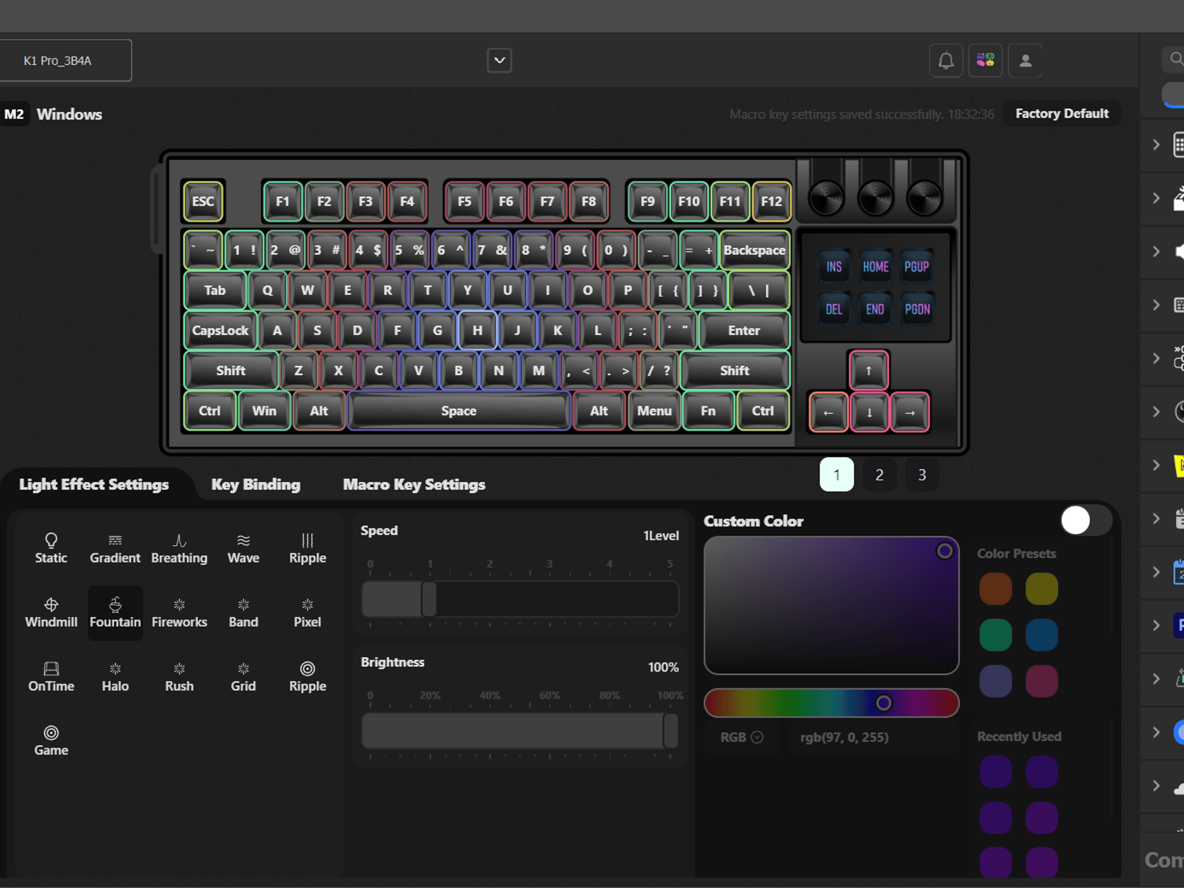The width and height of the screenshot is (1184, 888).
Task: Open the user account profile icon
Action: (1025, 60)
